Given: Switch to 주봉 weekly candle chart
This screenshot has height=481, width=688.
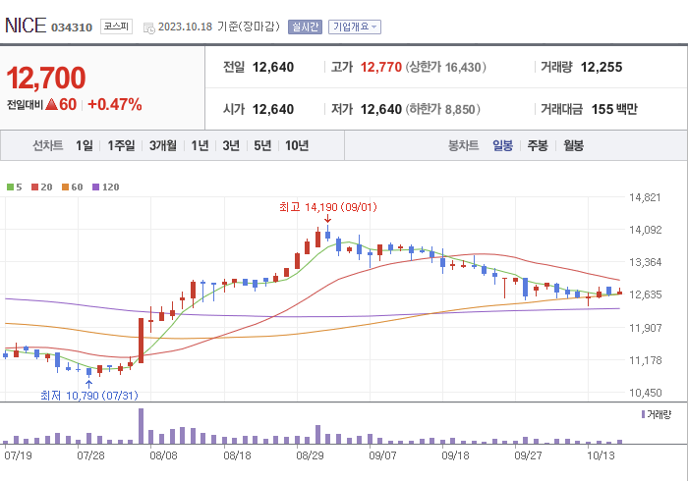Looking at the screenshot, I should 538,145.
